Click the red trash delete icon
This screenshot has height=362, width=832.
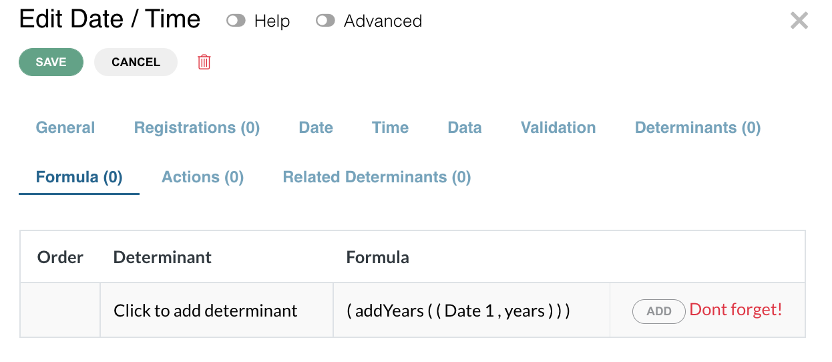(204, 62)
